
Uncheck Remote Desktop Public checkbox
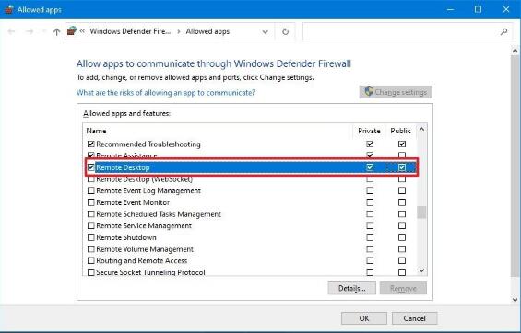(402, 167)
